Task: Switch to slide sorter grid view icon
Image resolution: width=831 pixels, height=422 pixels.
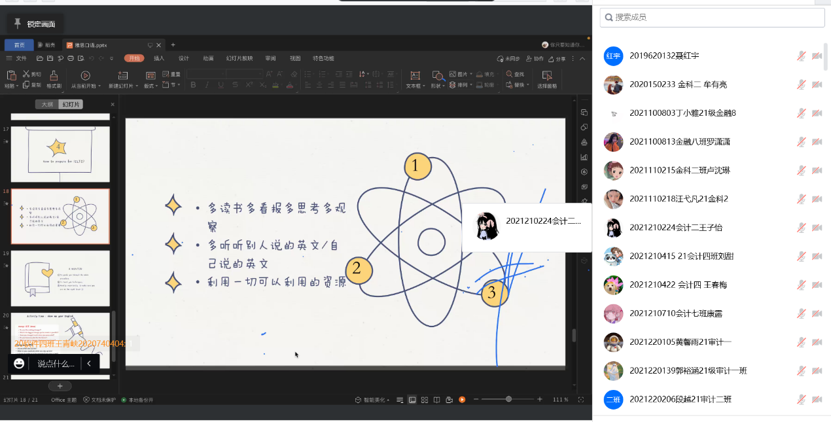Action: [x=425, y=400]
